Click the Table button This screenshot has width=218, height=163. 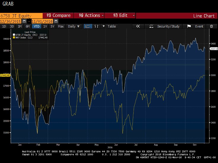[x=112, y=26]
